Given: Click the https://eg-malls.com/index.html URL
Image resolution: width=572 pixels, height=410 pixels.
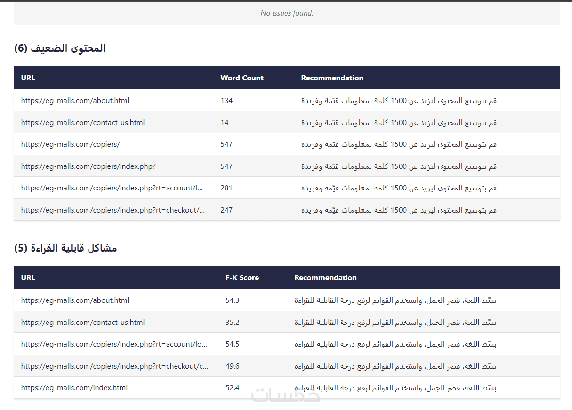Looking at the screenshot, I should 74,388.
